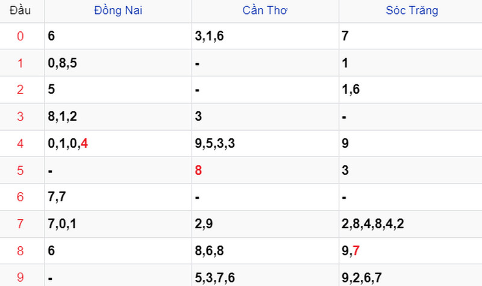This screenshot has width=482, height=286.
Task: Click Cần Thơ cell showing 9,5,3,3
Action: pos(265,143)
